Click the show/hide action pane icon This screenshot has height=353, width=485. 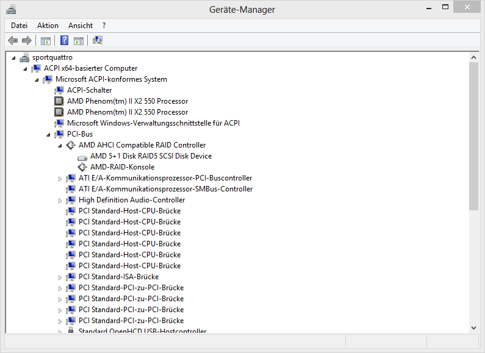pyautogui.click(x=79, y=40)
